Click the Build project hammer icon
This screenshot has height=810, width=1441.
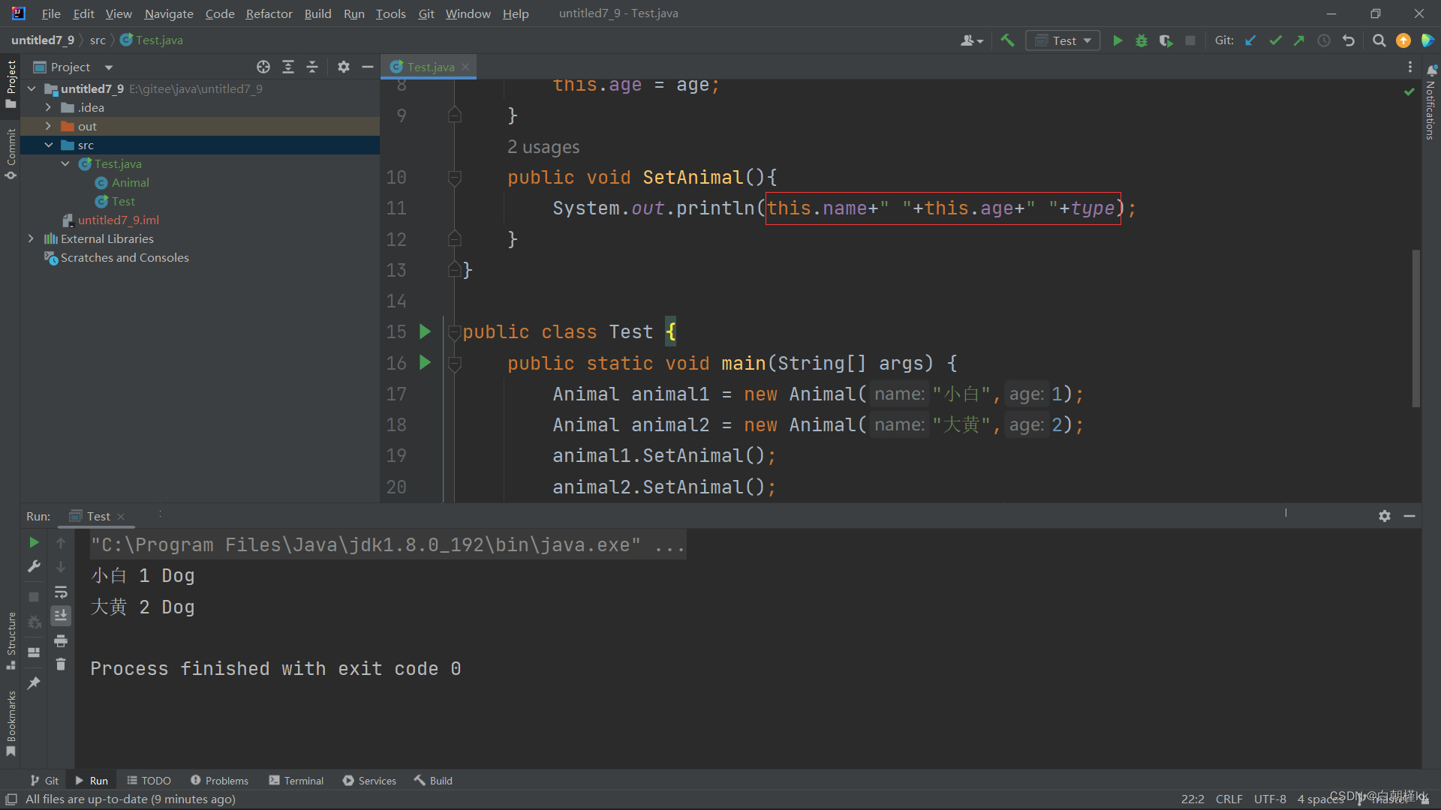(1007, 40)
